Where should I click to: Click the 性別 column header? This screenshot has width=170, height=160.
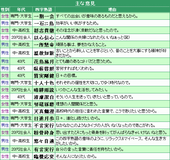(5, 10)
